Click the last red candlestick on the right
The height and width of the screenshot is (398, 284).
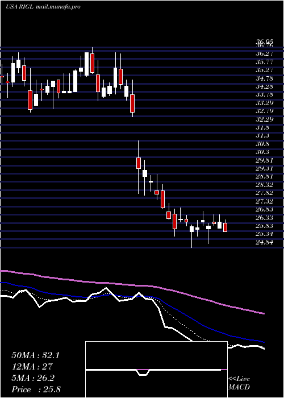[225, 227]
